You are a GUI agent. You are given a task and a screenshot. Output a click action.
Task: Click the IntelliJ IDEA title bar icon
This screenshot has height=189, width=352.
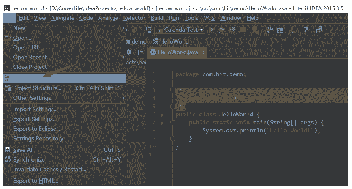point(7,8)
